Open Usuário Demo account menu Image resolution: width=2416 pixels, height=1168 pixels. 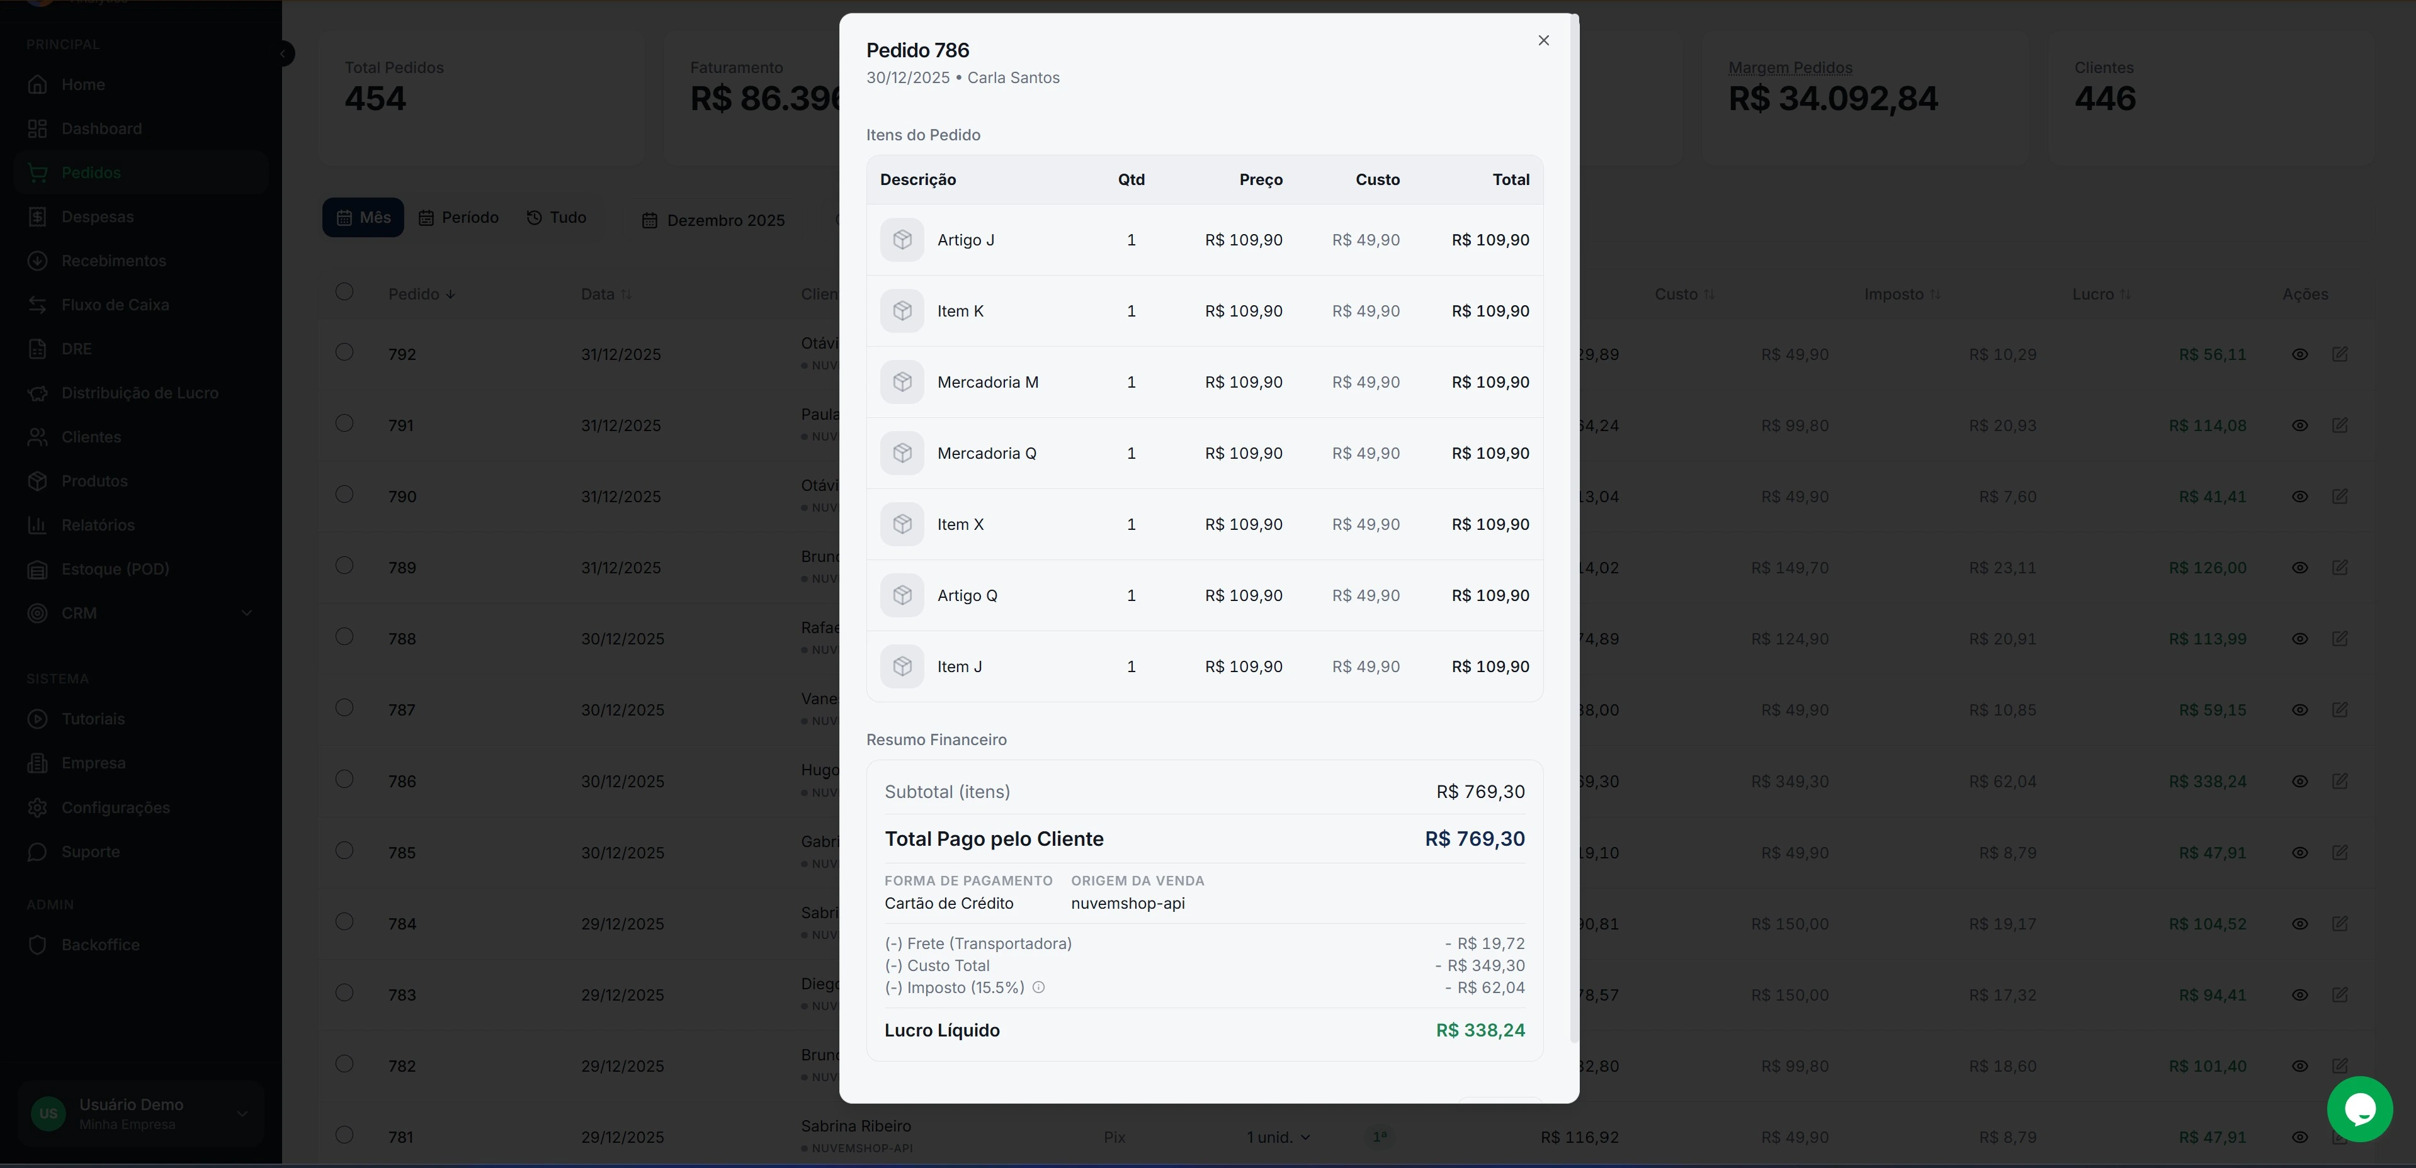point(140,1114)
